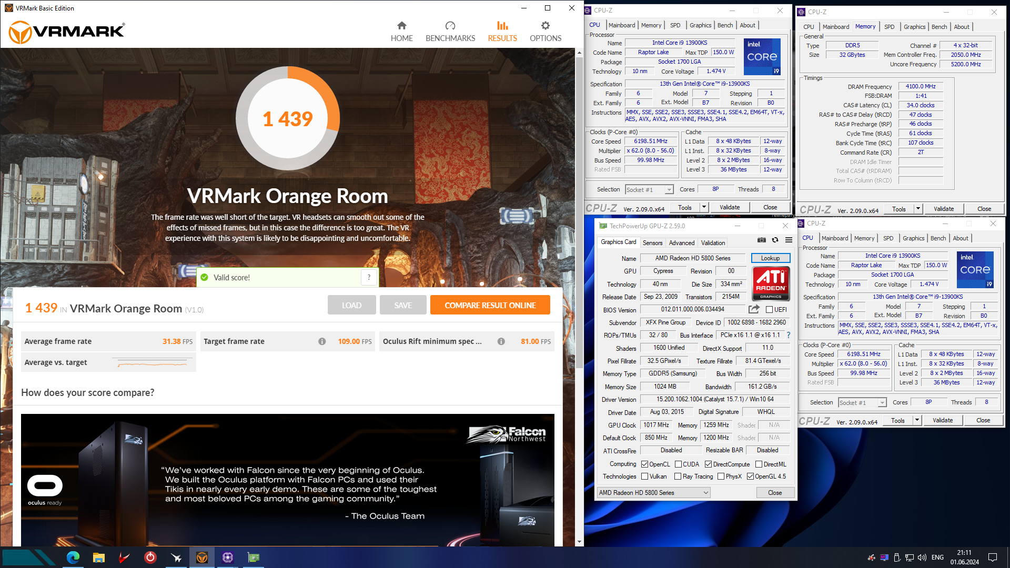1010x568 pixels.
Task: Click the valid score help question mark
Action: (x=369, y=277)
